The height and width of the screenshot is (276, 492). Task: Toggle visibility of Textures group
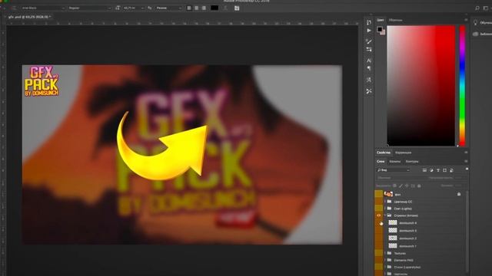[x=379, y=253]
